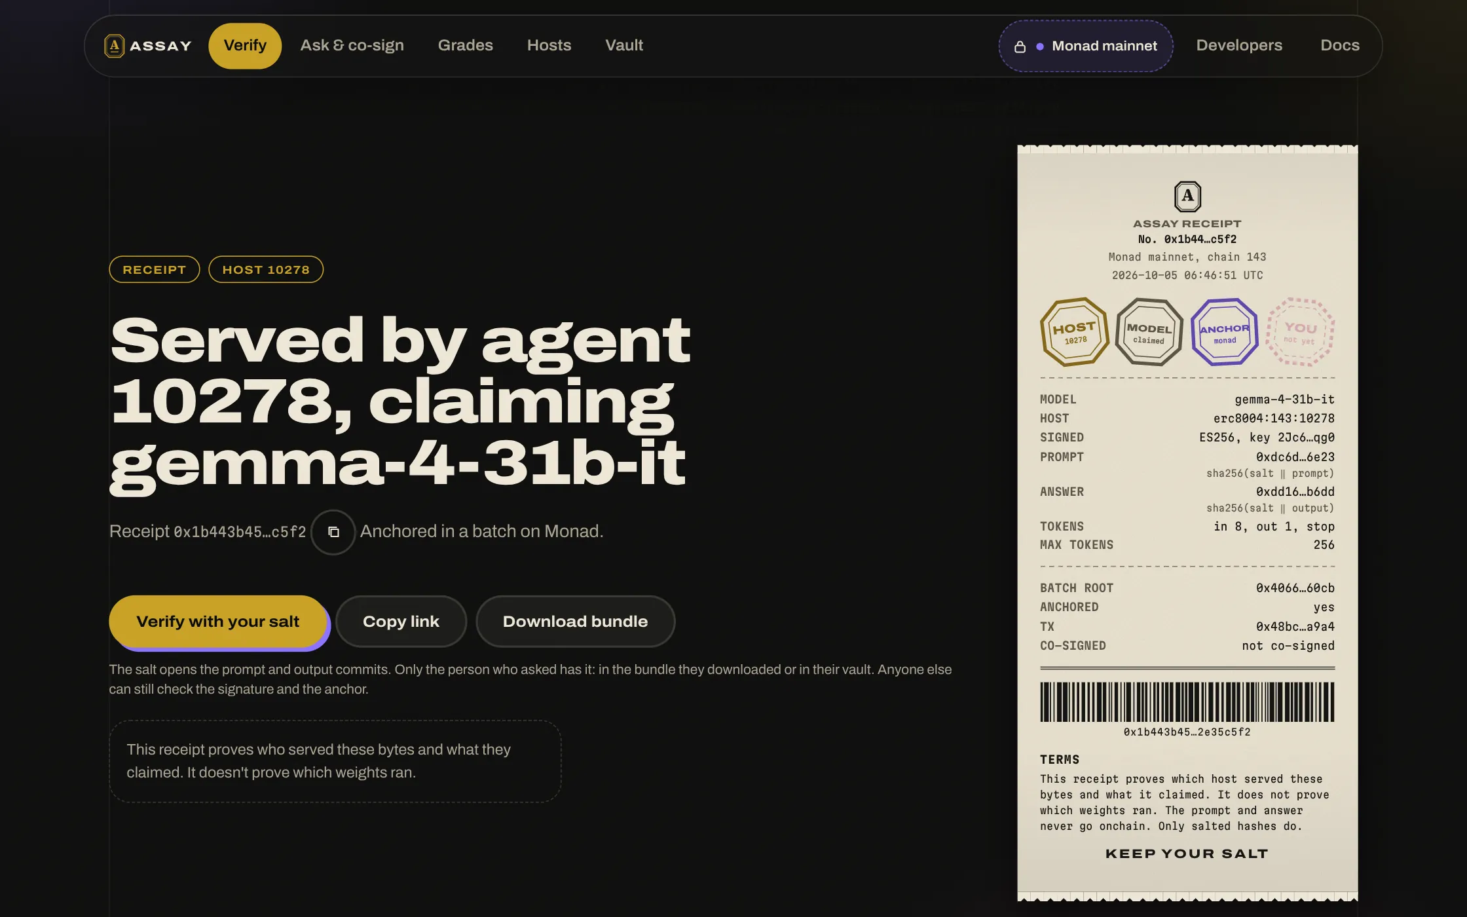Click the Assay emblem at the receipt top
Image resolution: width=1467 pixels, height=917 pixels.
[x=1187, y=196]
